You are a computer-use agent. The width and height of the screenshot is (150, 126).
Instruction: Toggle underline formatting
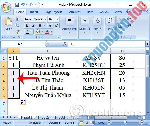click(40, 25)
